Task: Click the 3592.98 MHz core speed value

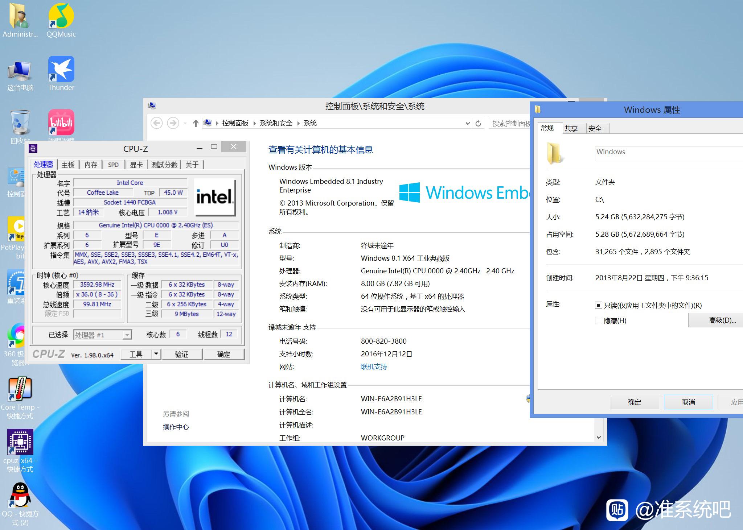Action: point(97,285)
